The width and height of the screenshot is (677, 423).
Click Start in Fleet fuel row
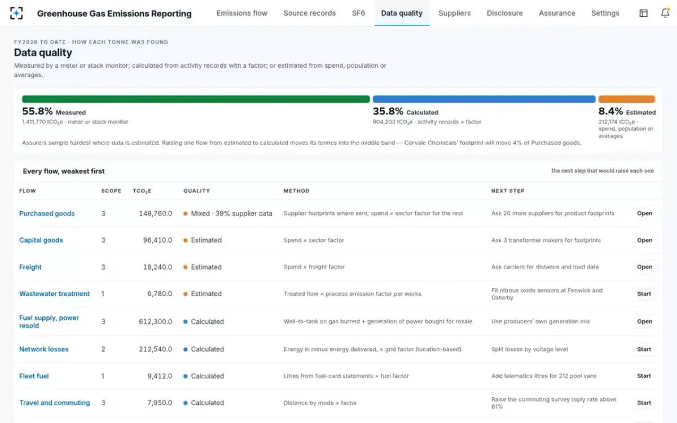tap(644, 376)
